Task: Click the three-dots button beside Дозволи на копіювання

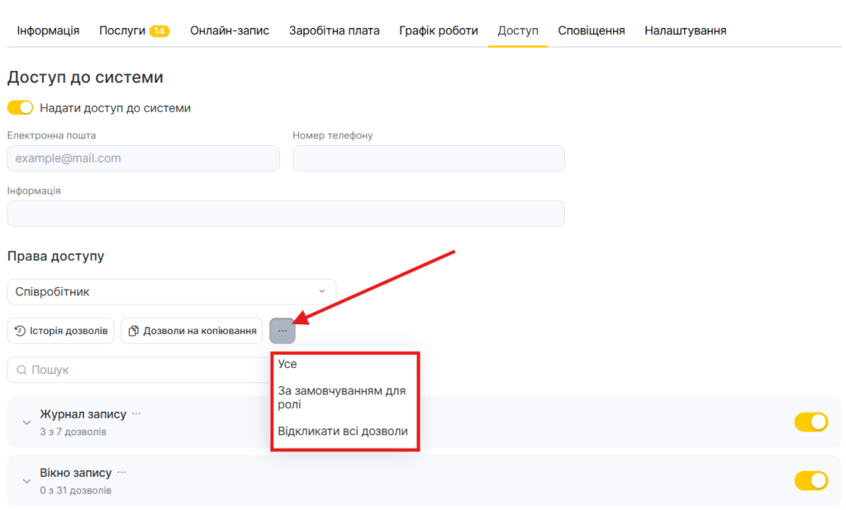Action: 283,331
